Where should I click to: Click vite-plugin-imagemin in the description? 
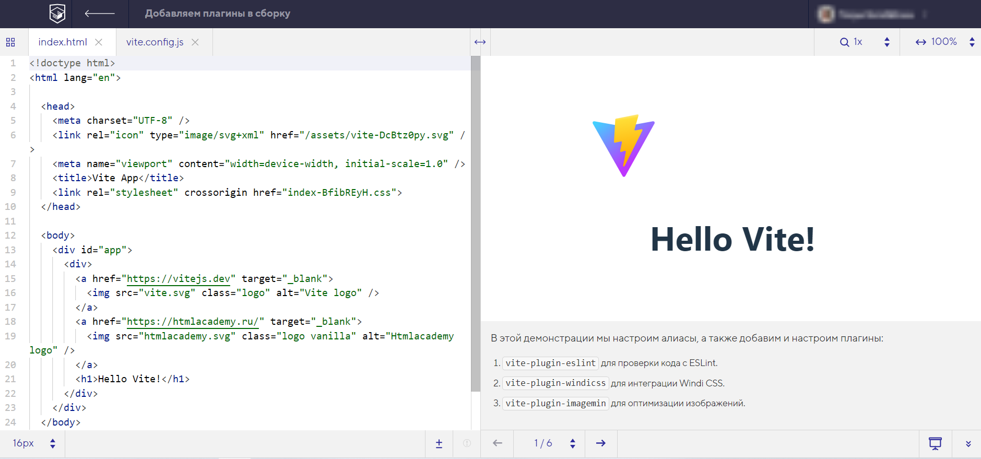[555, 403]
